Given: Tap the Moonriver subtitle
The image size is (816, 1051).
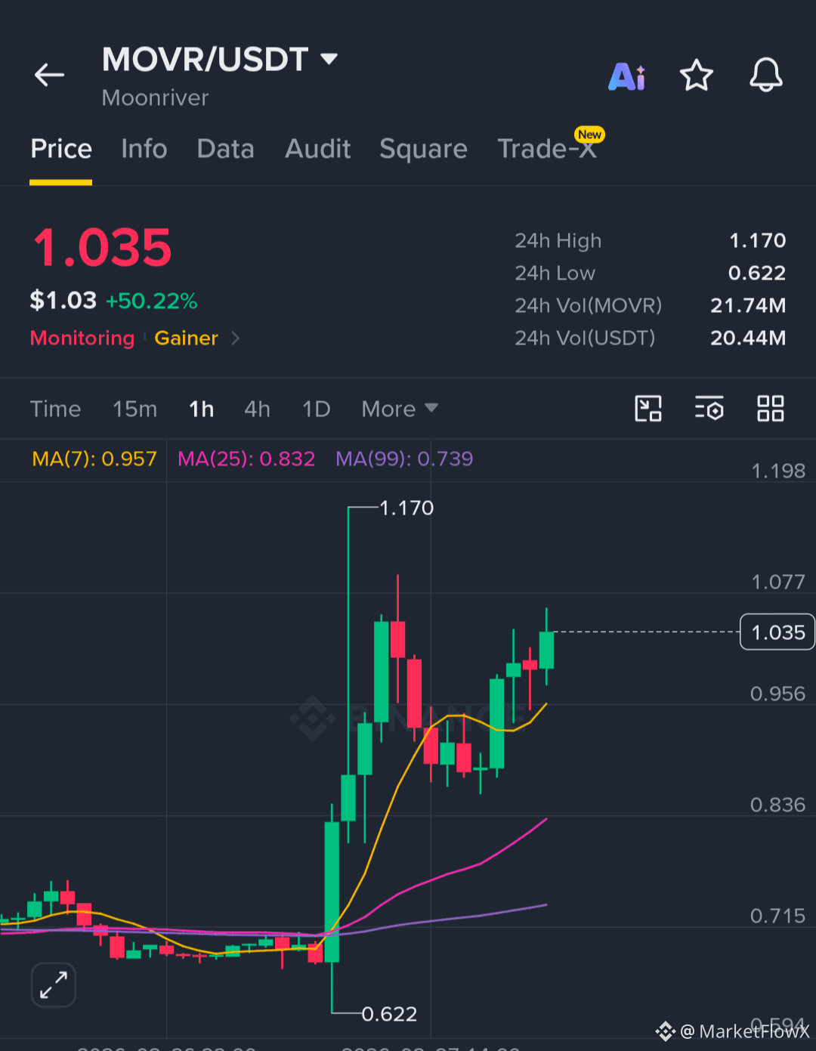Looking at the screenshot, I should coord(155,97).
